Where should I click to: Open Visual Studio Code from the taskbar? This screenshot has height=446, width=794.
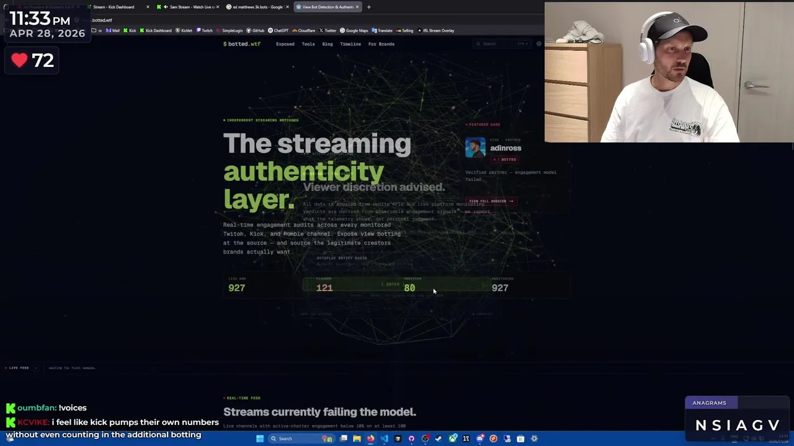(384, 439)
